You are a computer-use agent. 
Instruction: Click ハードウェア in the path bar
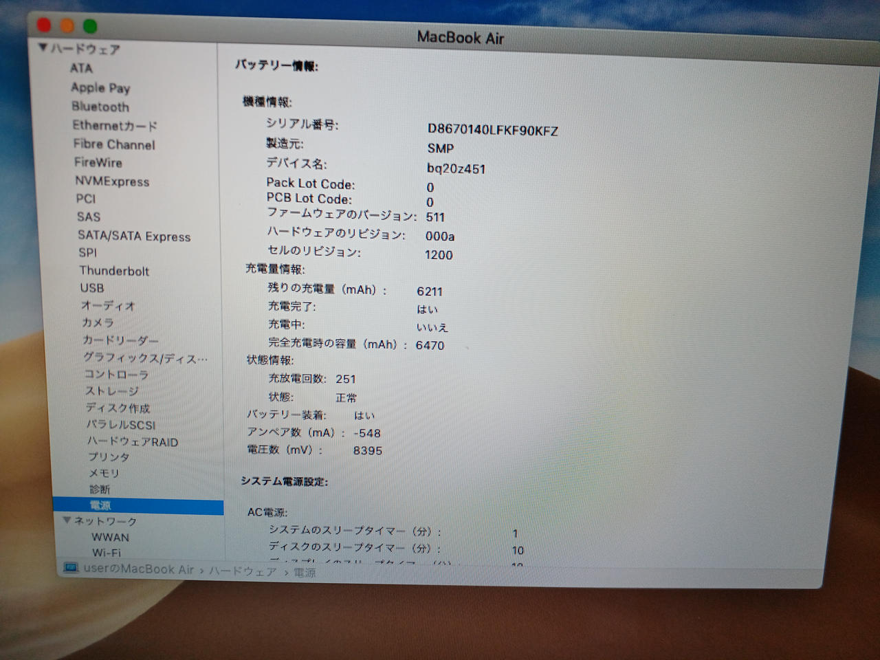point(243,571)
